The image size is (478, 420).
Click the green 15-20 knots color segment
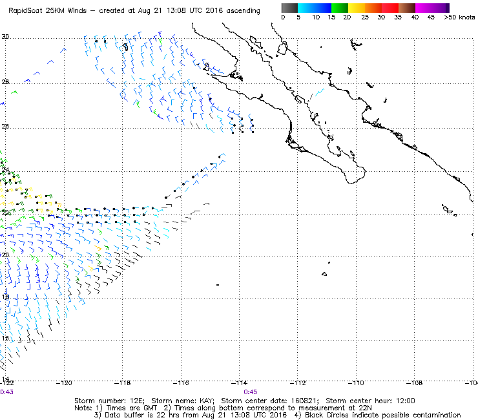pyautogui.click(x=340, y=8)
